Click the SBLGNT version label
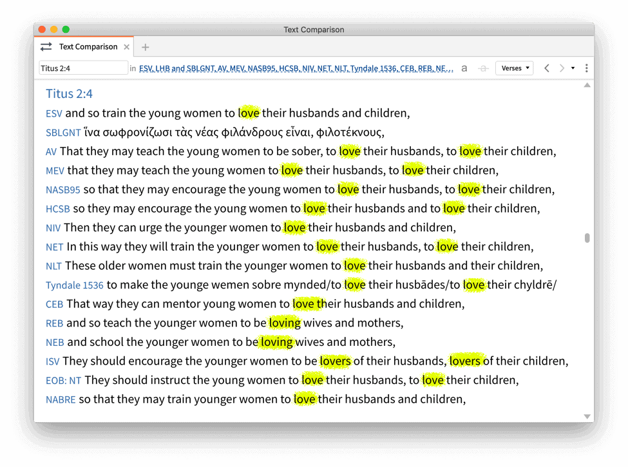The image size is (628, 467). pyautogui.click(x=63, y=133)
